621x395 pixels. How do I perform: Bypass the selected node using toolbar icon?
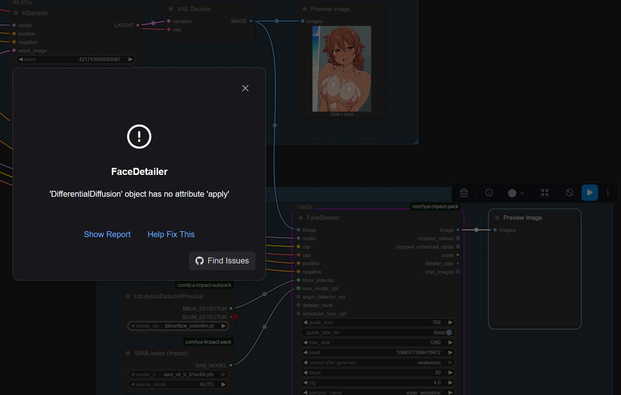569,193
